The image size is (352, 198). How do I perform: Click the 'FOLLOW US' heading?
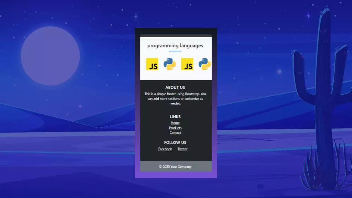point(175,142)
